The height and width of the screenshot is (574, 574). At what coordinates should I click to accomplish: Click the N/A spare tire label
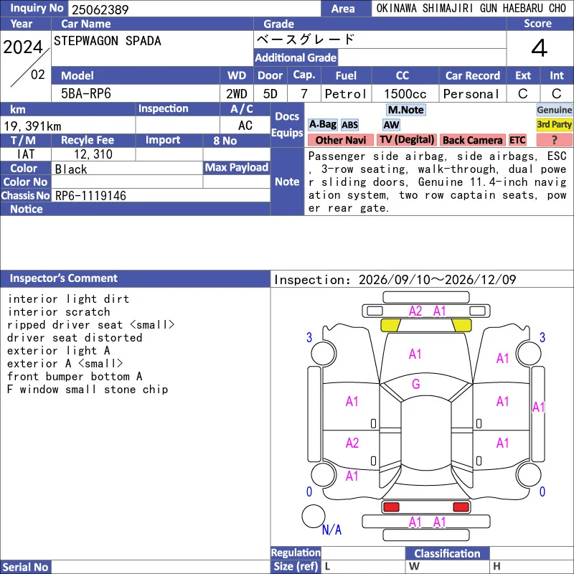click(x=331, y=530)
